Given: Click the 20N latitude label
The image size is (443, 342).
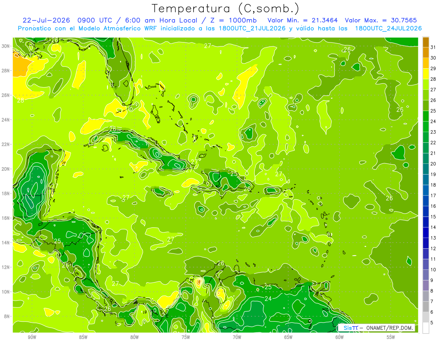Looking at the screenshot, I should 6,169.
